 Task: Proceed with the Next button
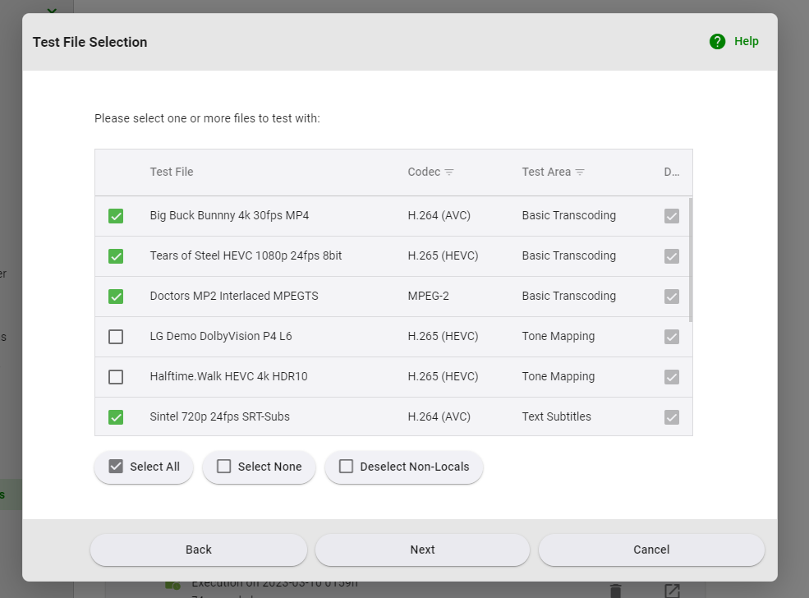coord(422,550)
